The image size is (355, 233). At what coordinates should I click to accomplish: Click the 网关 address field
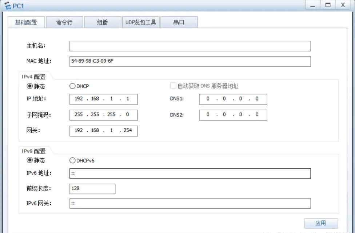click(x=103, y=131)
